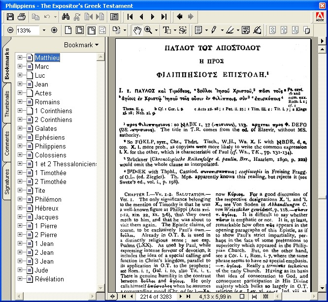
Task: Expand the Philippiens bookmark
Action: [x=20, y=146]
